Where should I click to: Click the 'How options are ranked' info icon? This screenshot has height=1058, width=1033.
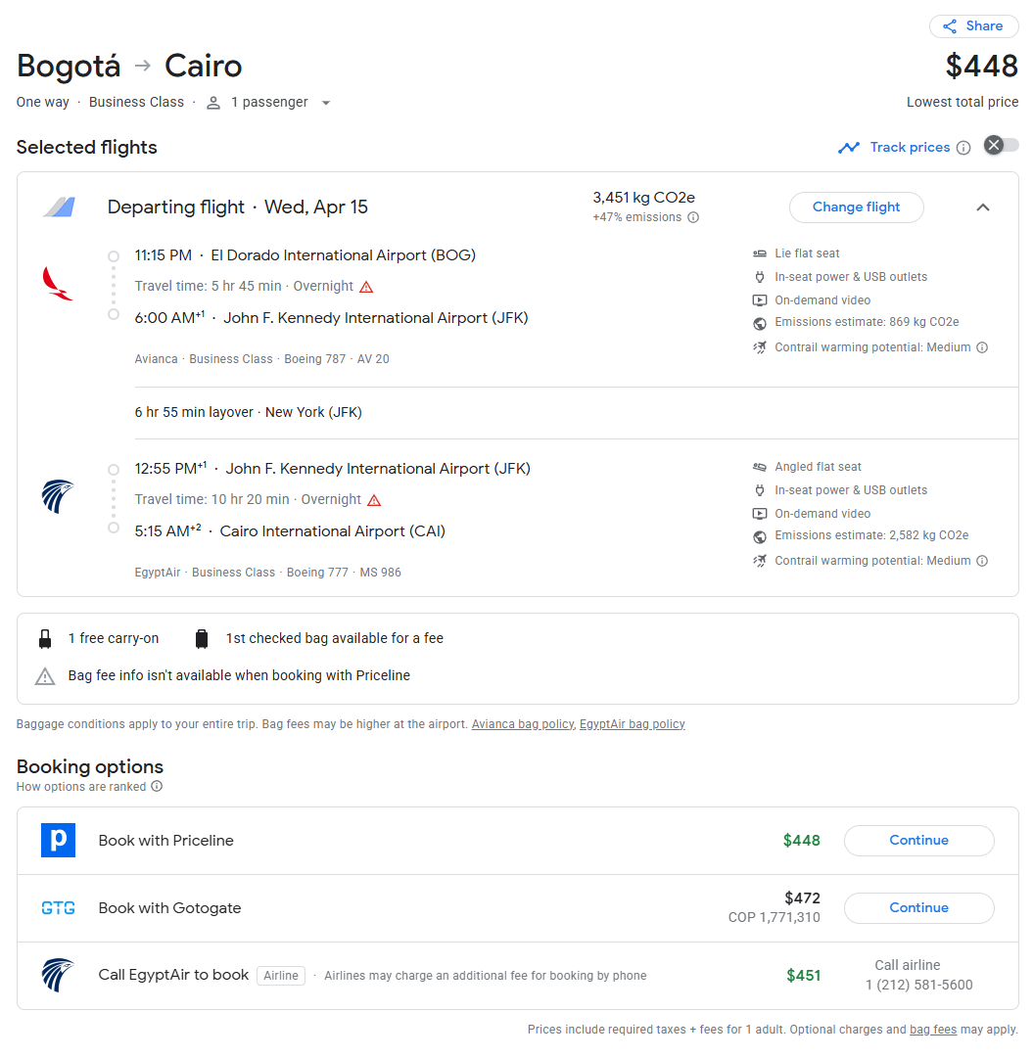(x=157, y=787)
